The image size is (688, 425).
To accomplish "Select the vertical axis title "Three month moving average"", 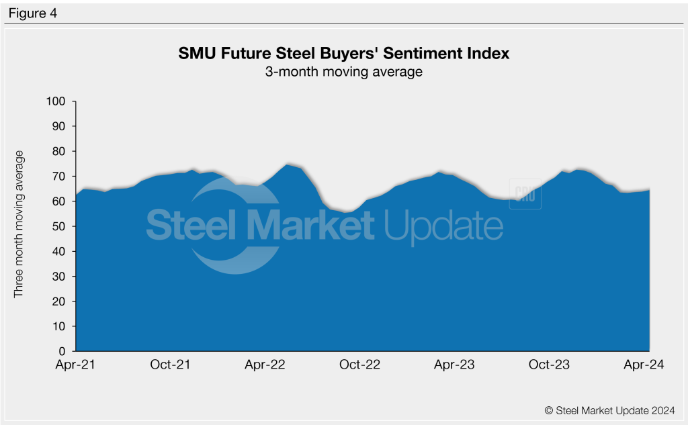I will 19,224.
